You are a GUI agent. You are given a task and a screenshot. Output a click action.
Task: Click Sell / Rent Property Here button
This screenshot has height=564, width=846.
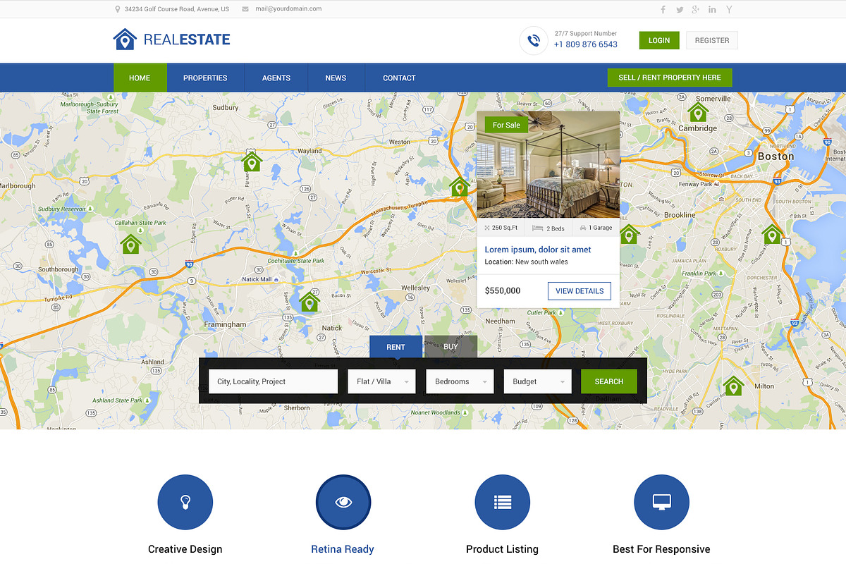coord(670,78)
